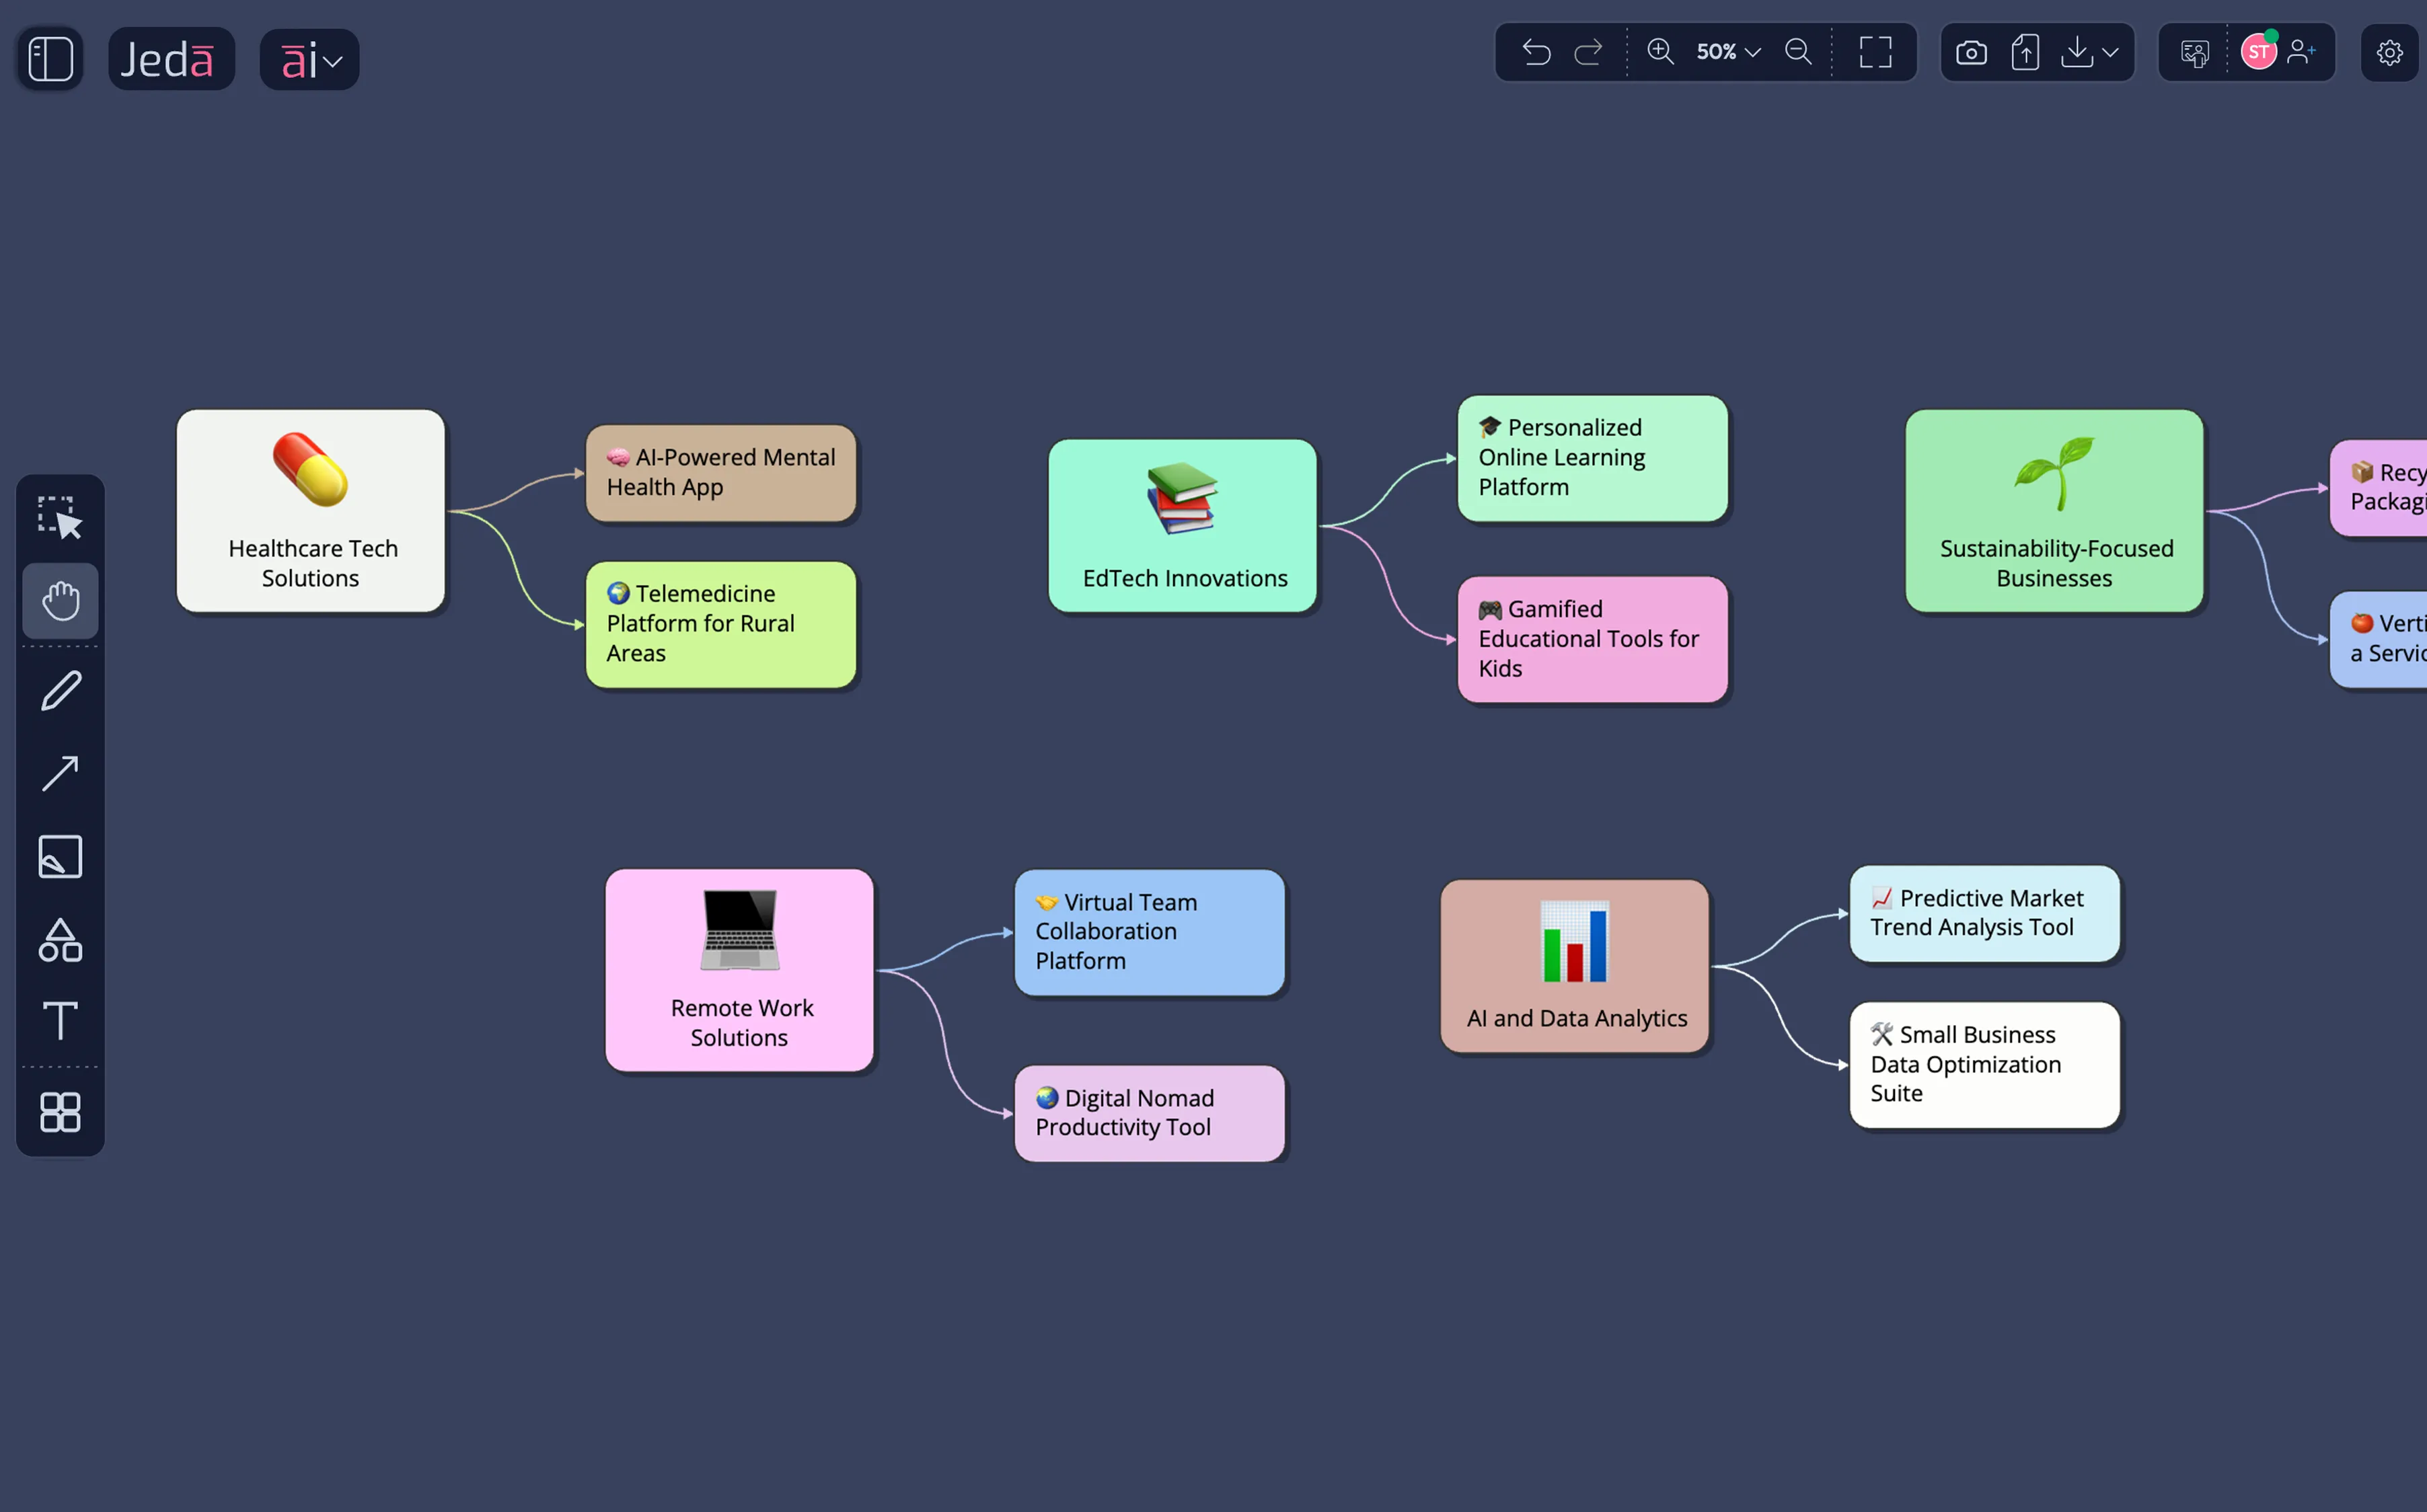The height and width of the screenshot is (1512, 2427).
Task: Choose the arrow connector tool
Action: coord(60,773)
